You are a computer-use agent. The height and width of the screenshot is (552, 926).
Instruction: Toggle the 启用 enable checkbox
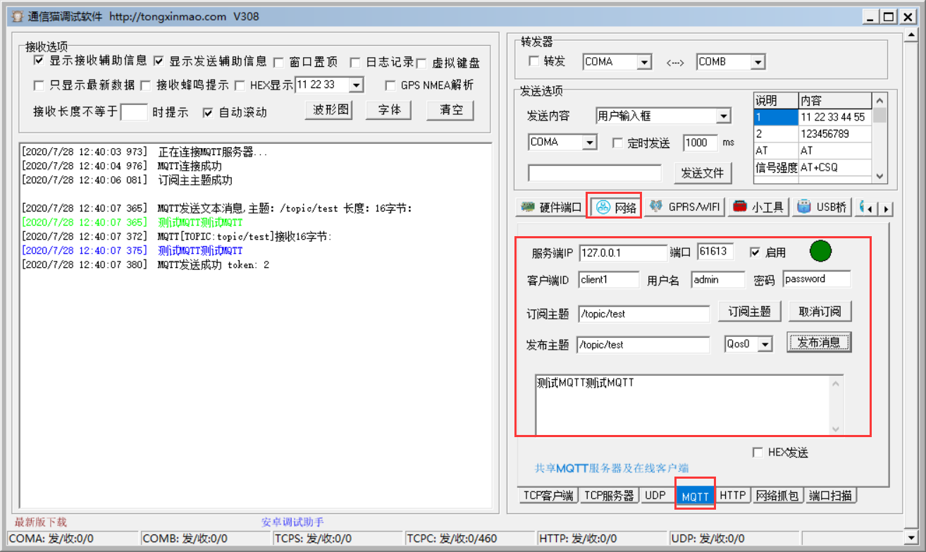[x=755, y=252]
